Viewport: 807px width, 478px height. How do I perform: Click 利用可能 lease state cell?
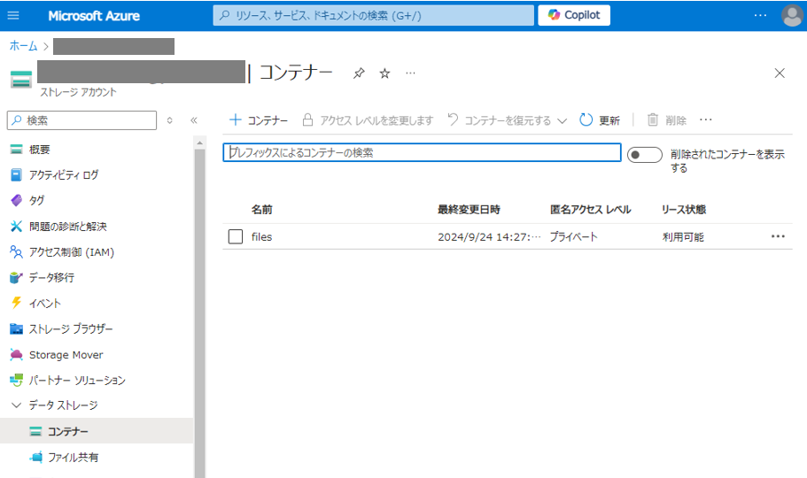683,236
